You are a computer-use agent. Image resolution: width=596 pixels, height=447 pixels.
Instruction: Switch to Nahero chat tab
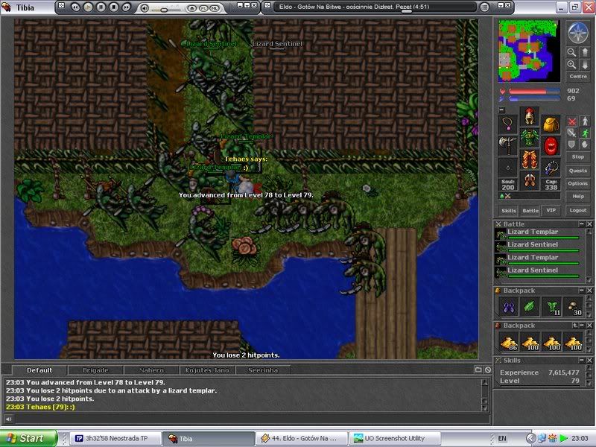pyautogui.click(x=151, y=370)
